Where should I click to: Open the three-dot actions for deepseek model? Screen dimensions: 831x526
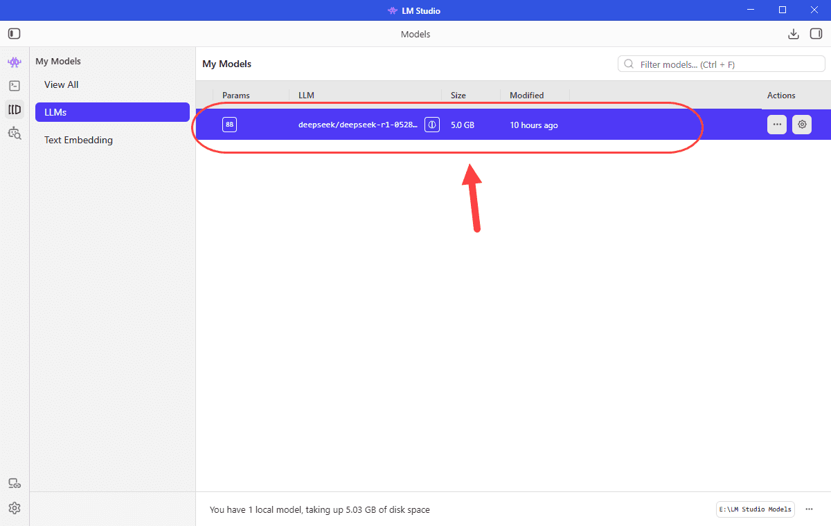(x=777, y=125)
